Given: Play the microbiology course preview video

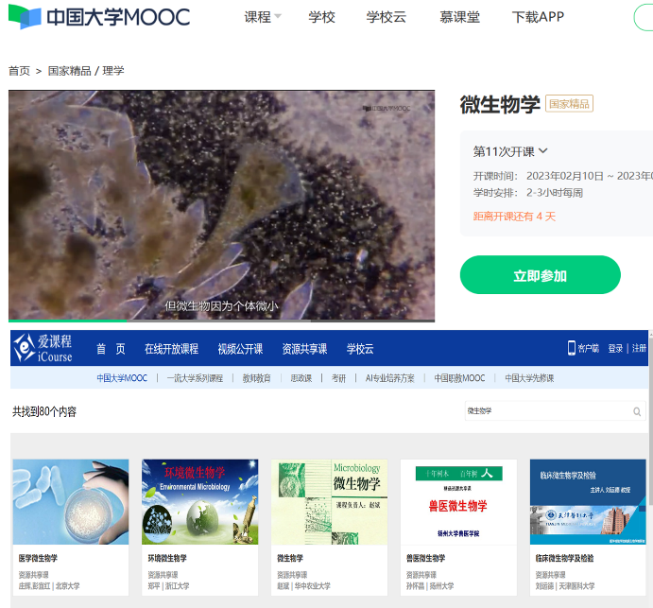Looking at the screenshot, I should click(221, 203).
